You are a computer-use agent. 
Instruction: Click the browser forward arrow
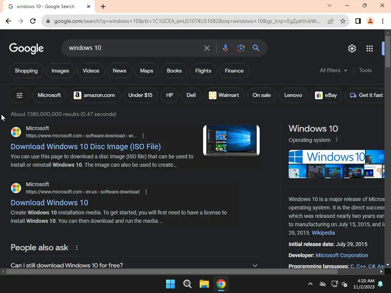click(x=21, y=21)
